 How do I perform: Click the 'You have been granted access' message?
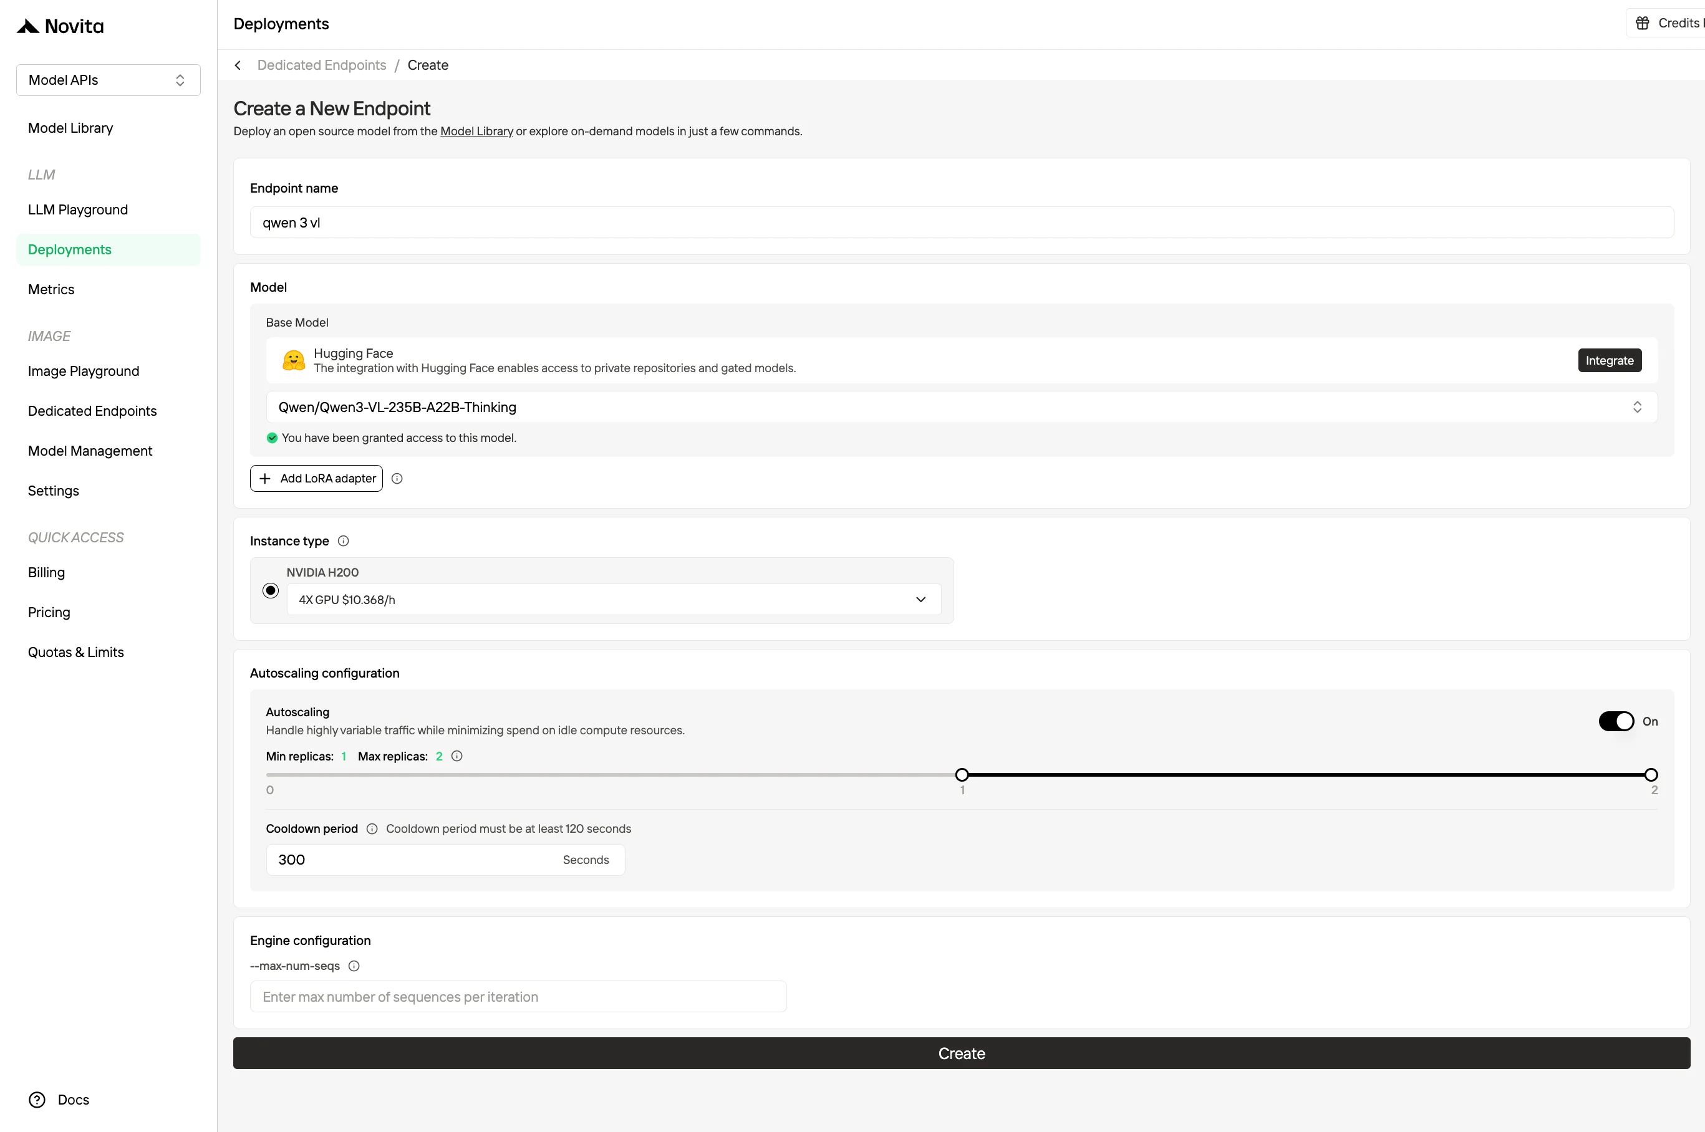[x=398, y=438]
